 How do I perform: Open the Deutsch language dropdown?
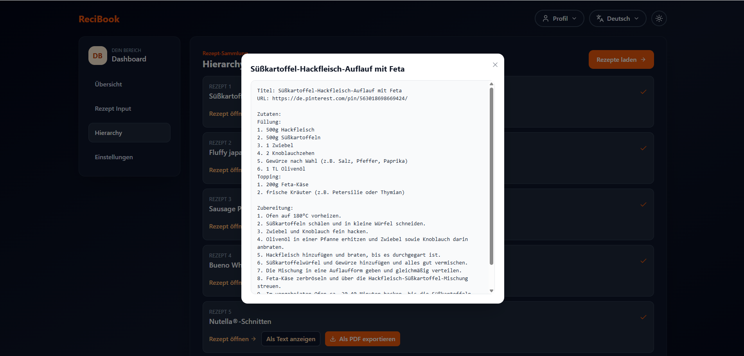[x=617, y=18]
